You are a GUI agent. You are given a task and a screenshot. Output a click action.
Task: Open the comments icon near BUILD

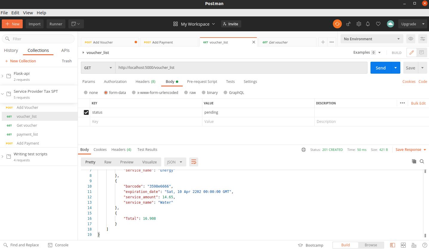[x=422, y=52]
